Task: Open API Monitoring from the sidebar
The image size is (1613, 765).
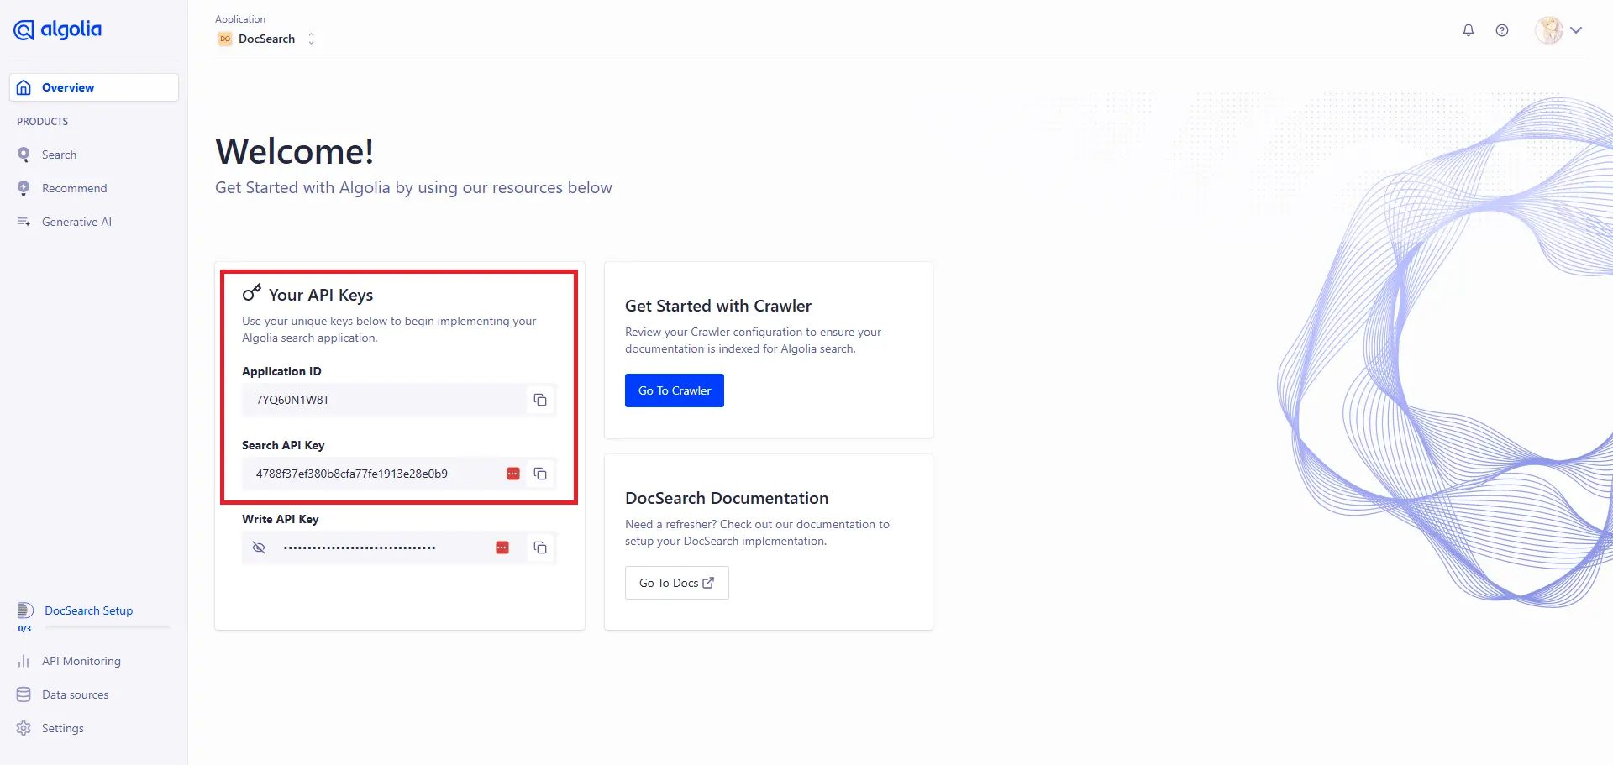Action: pos(80,661)
